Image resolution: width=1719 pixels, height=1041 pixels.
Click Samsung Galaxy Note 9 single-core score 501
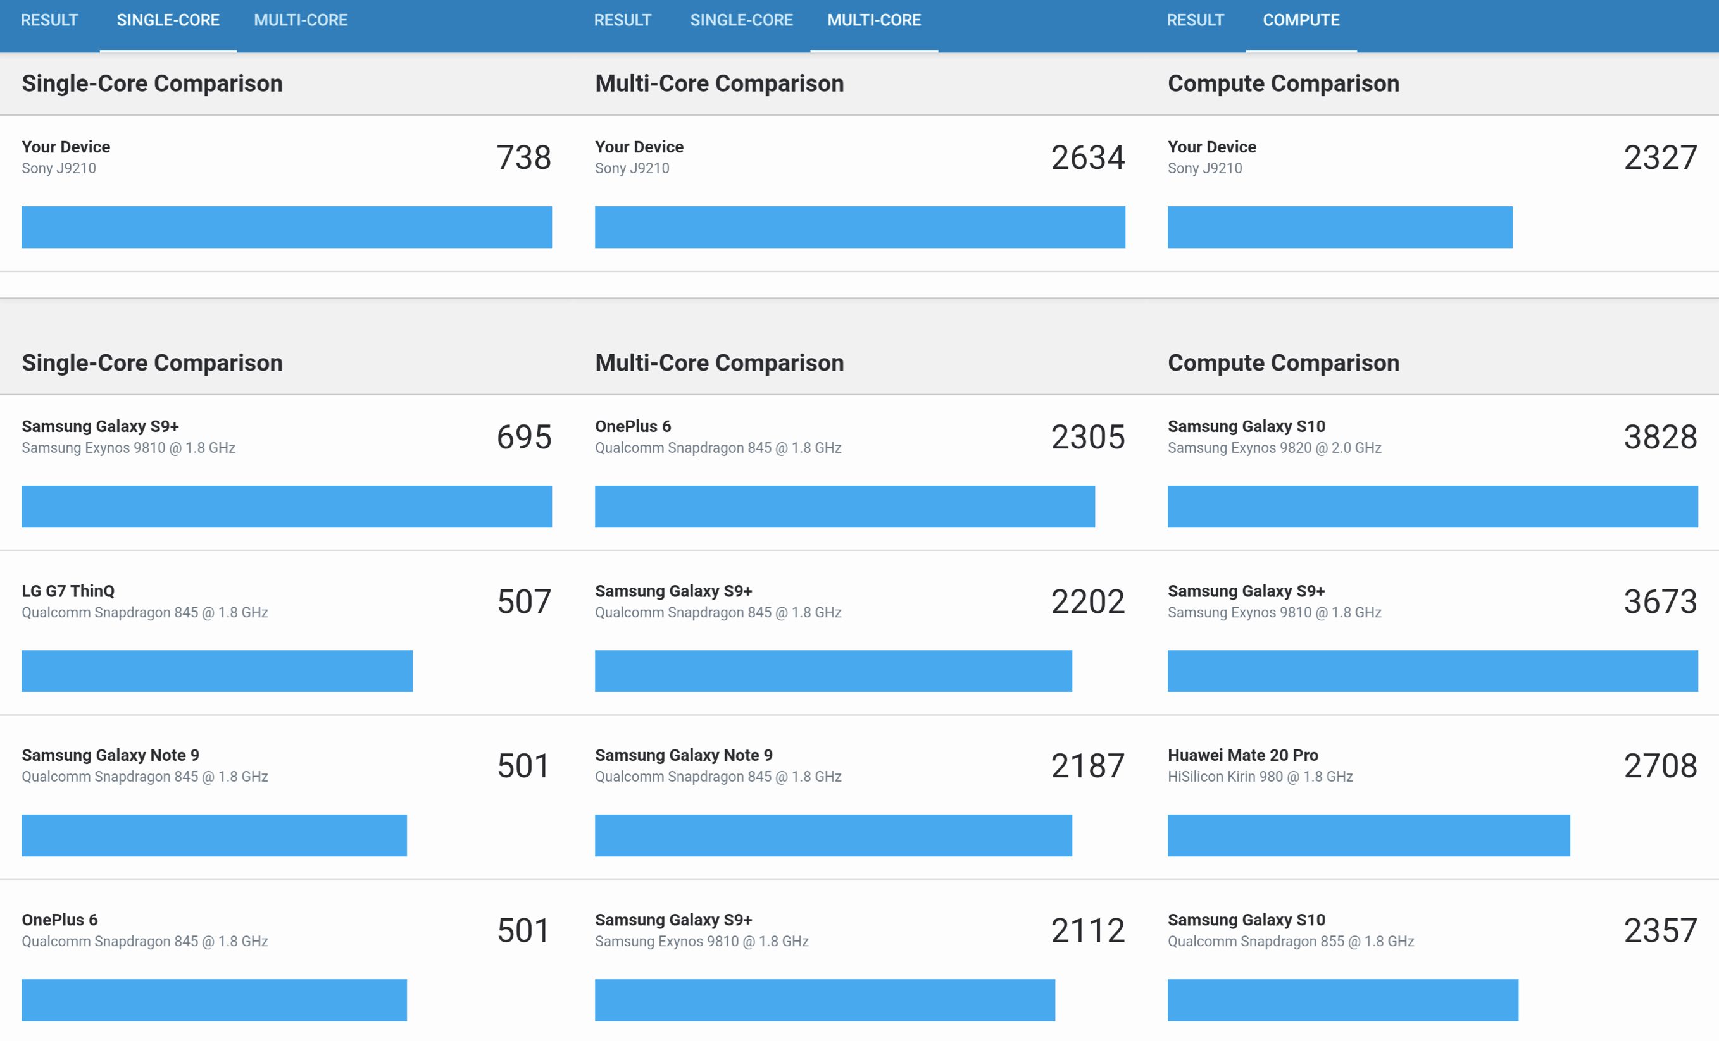pyautogui.click(x=524, y=766)
